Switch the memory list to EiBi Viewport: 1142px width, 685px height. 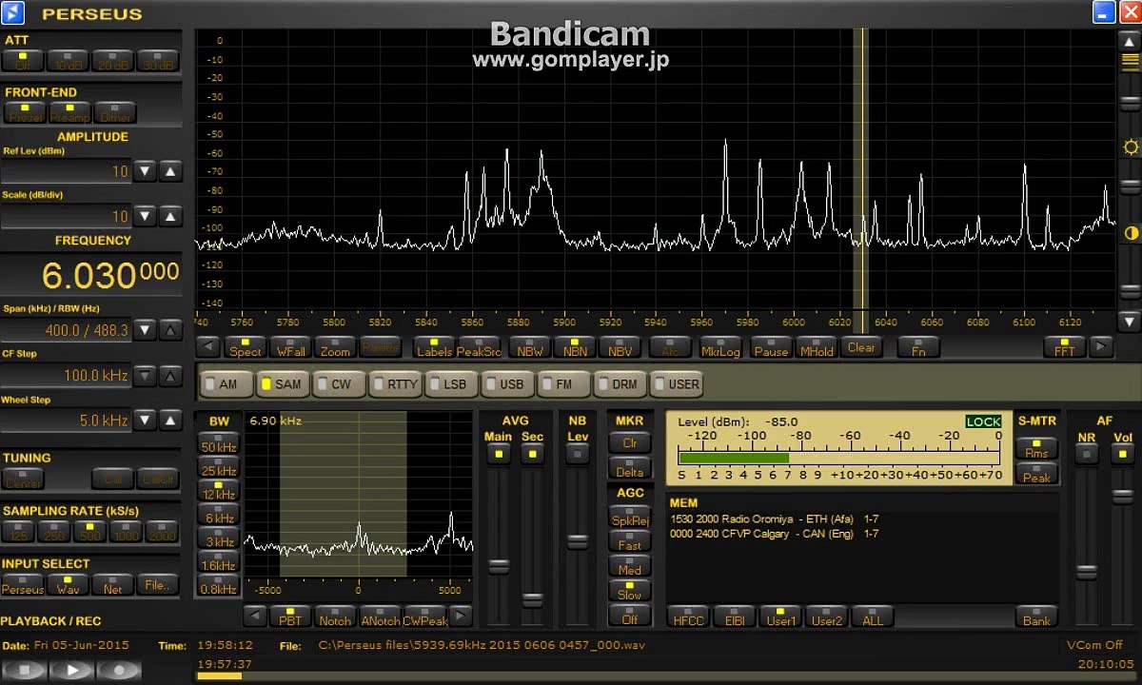pyautogui.click(x=735, y=616)
